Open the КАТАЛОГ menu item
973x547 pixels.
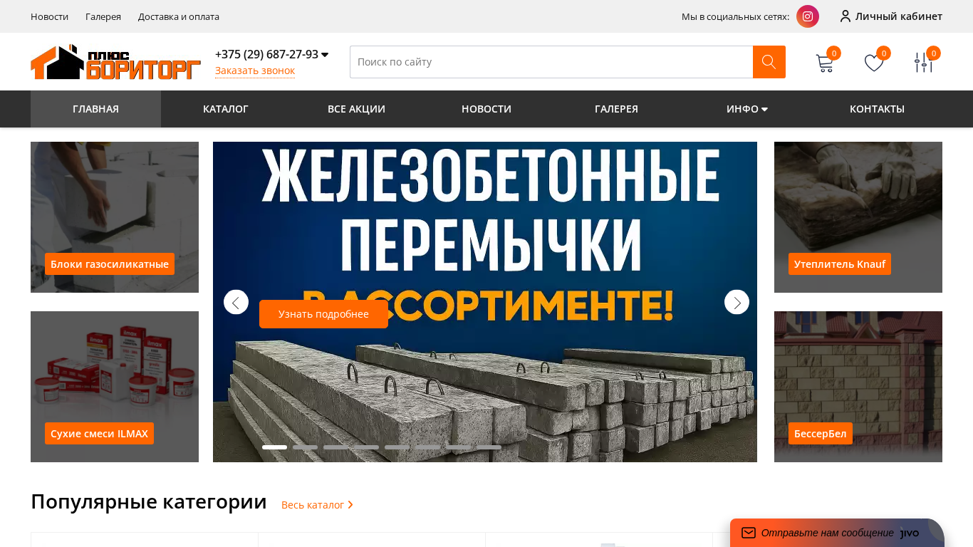(226, 109)
